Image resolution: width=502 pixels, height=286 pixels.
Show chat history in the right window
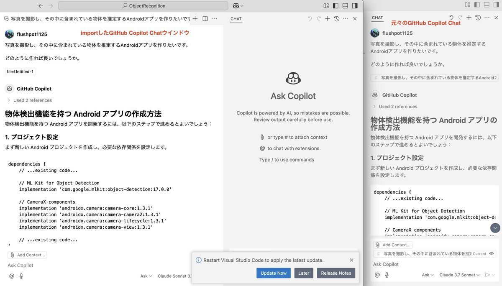(x=478, y=18)
